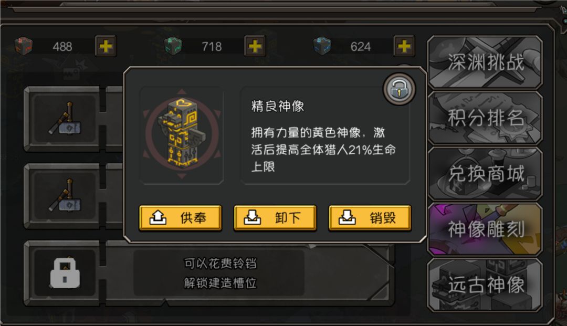Viewport: 567px width, 326px height.
Task: Open the 远古神像 menu
Action: click(485, 285)
